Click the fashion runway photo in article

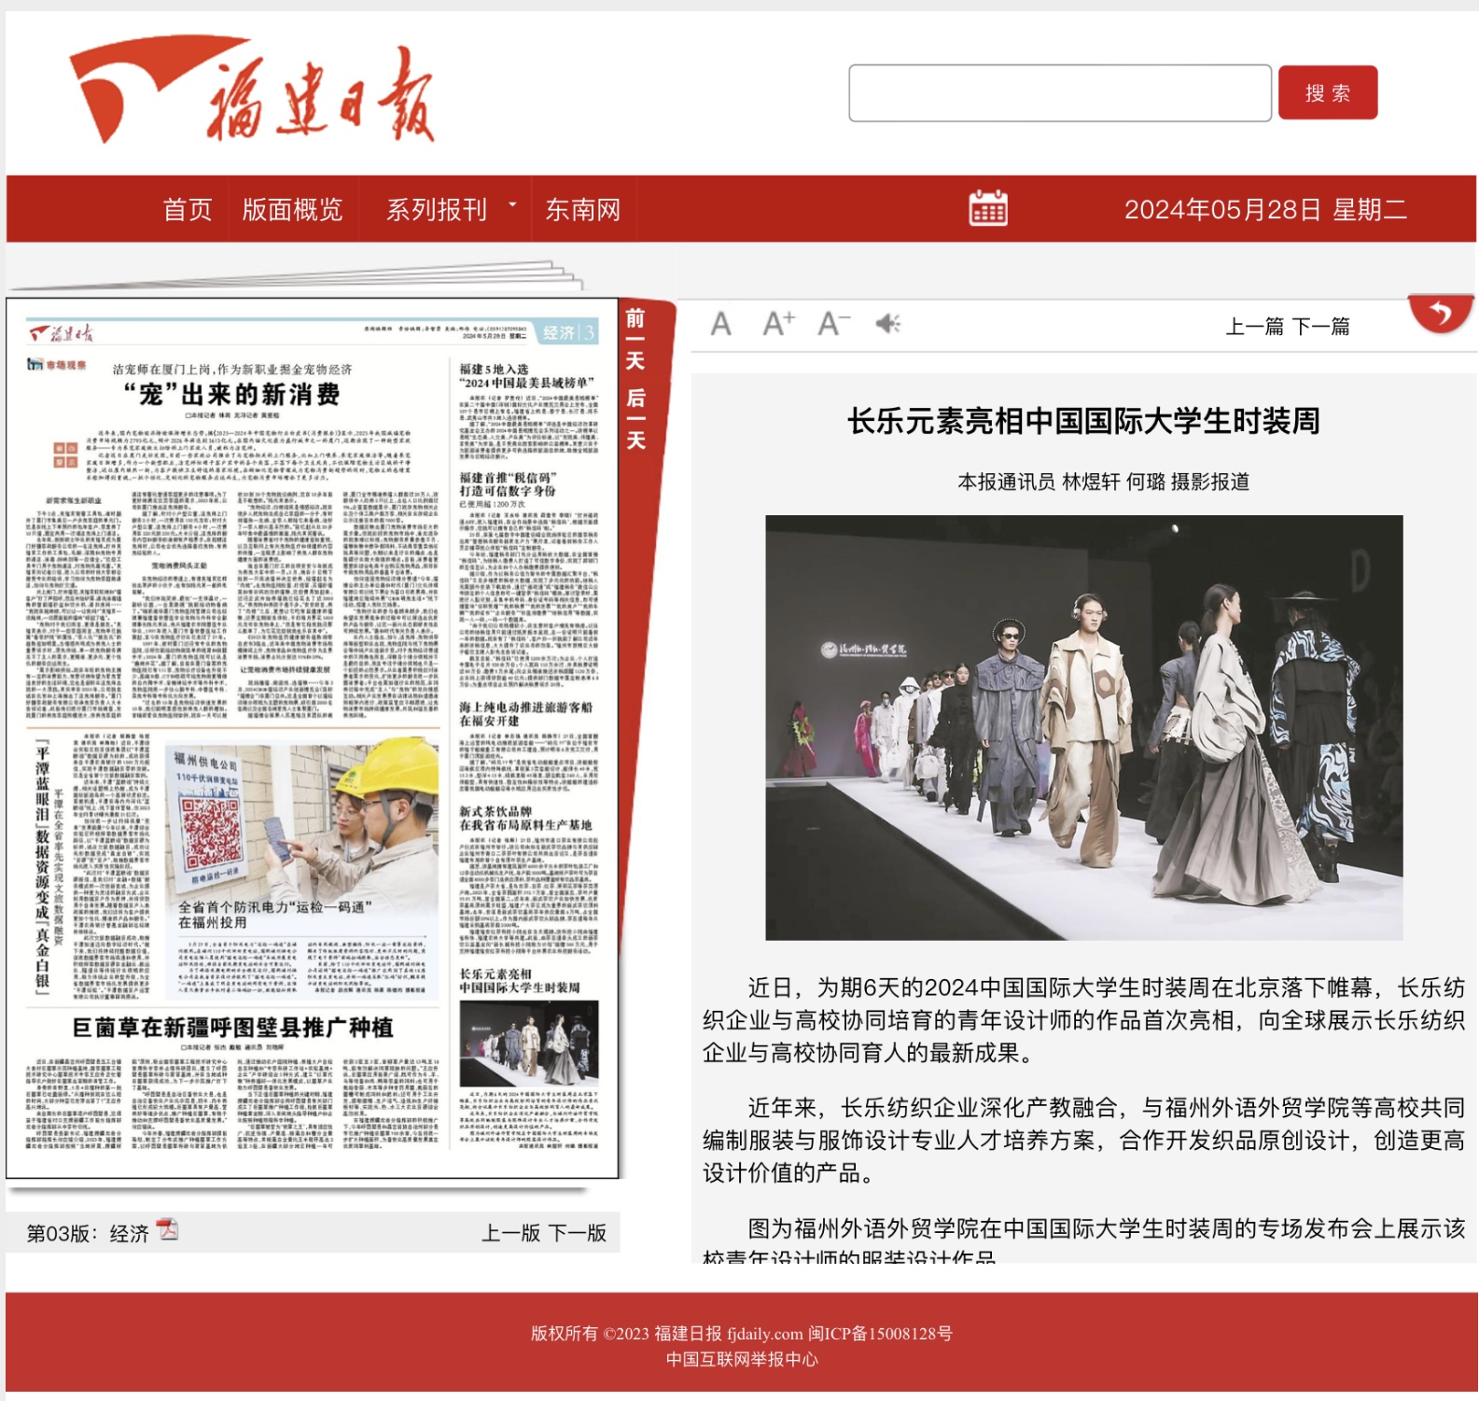pos(1083,727)
